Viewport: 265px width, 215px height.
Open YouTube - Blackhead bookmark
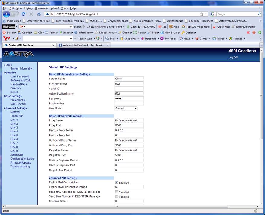(x=199, y=21)
